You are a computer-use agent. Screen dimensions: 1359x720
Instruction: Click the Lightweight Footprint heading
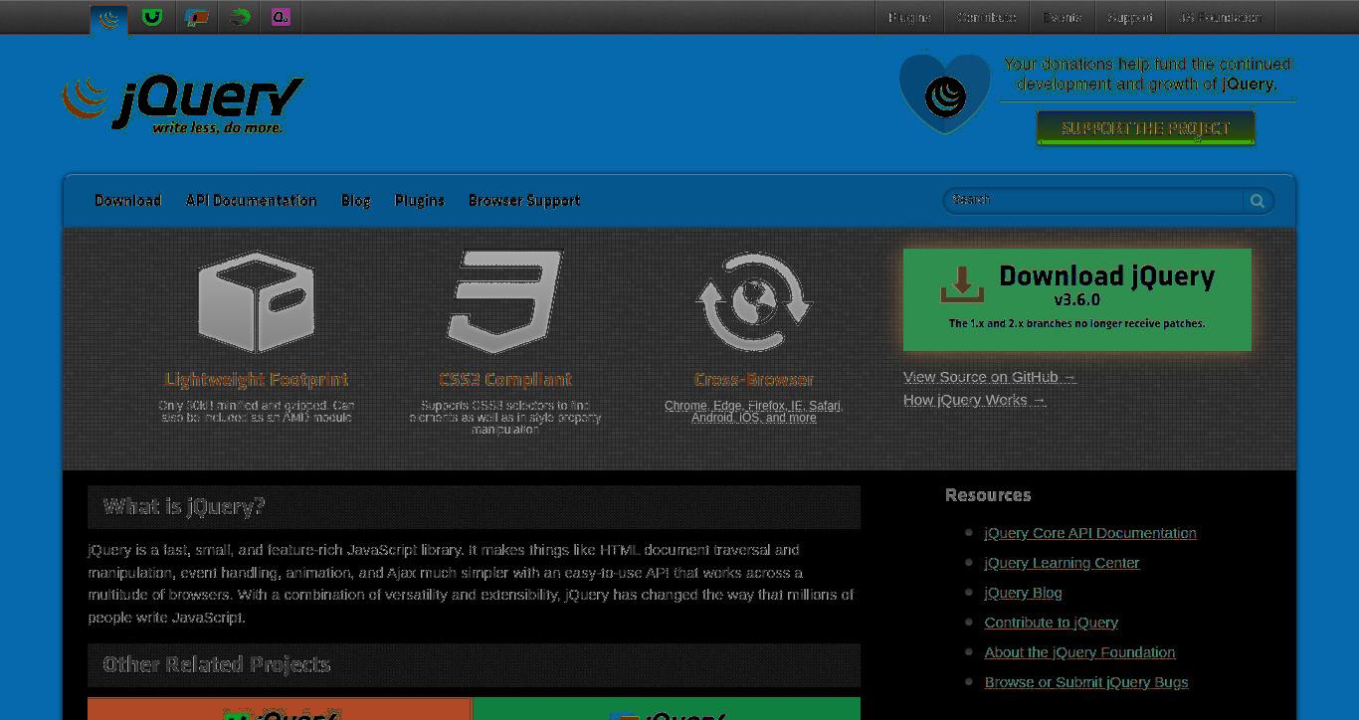click(x=257, y=380)
